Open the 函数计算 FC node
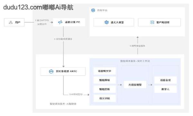The image size is (193, 116). [x=69, y=22]
